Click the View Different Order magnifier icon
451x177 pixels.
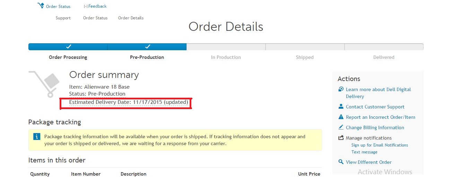341,162
